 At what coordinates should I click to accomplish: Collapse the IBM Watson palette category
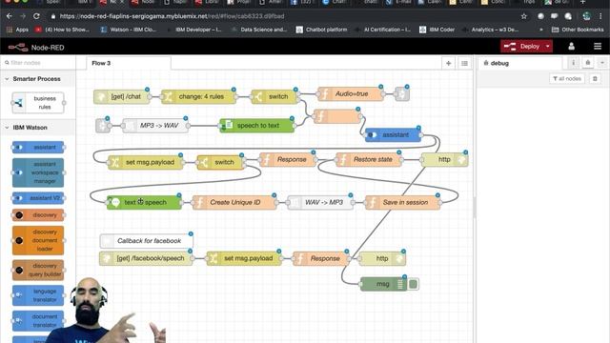(37, 128)
